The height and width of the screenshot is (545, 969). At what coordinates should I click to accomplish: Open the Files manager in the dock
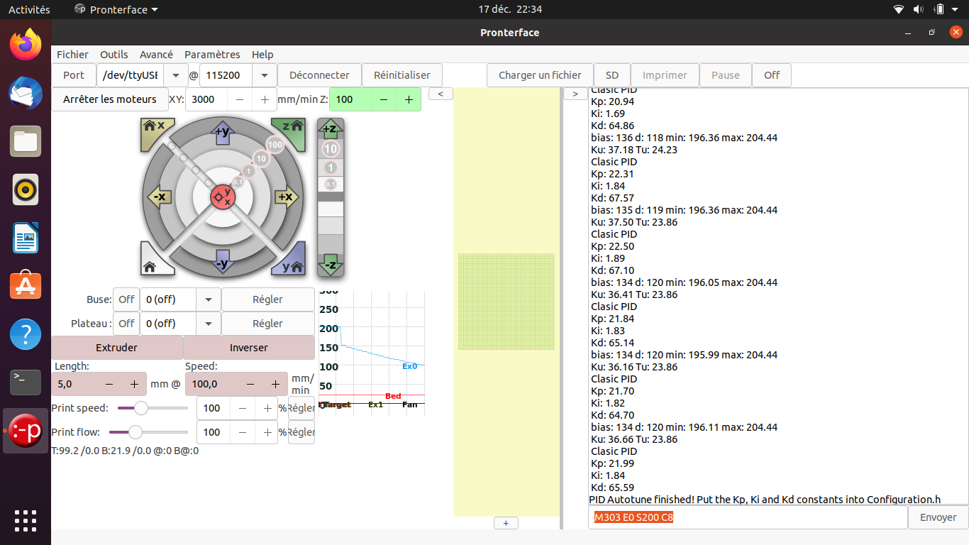tap(26, 141)
